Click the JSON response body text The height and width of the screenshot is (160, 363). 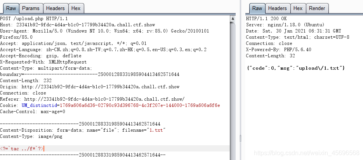pyautogui.click(x=296, y=68)
